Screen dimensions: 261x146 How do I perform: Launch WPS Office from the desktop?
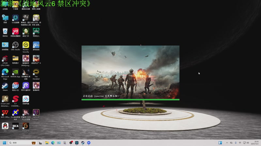pos(5,114)
